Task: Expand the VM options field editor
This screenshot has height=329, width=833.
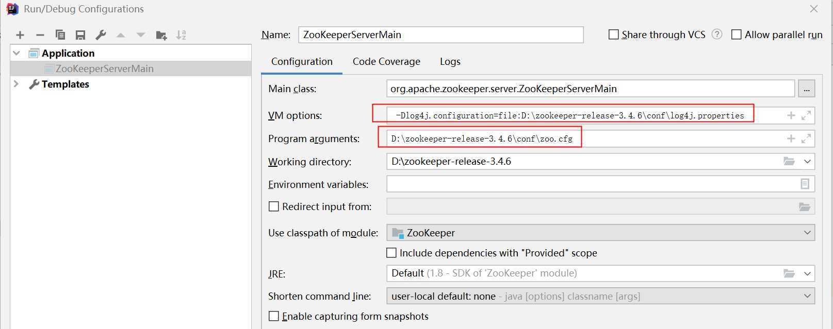Action: pos(806,115)
